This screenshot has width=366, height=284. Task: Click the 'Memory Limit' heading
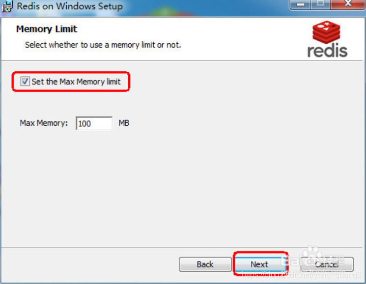47,29
